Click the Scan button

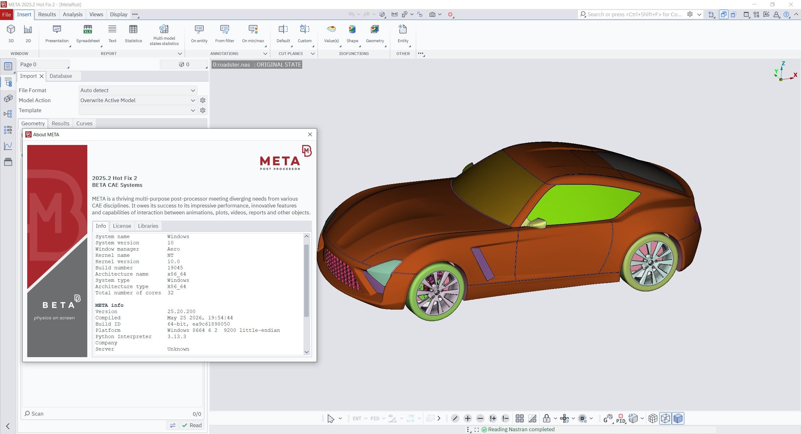pyautogui.click(x=34, y=414)
